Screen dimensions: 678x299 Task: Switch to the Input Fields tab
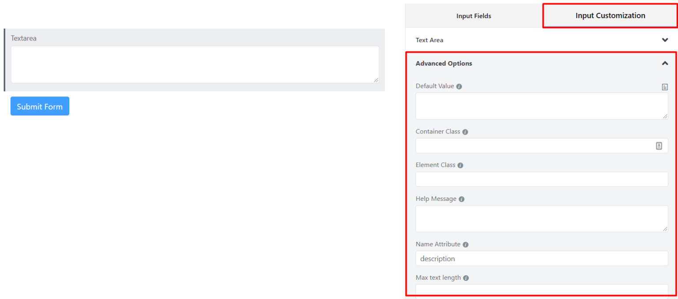coord(474,15)
